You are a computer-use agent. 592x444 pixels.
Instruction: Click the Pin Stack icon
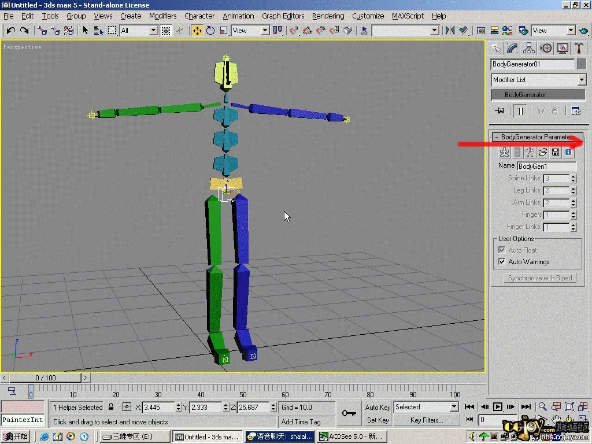[x=500, y=110]
